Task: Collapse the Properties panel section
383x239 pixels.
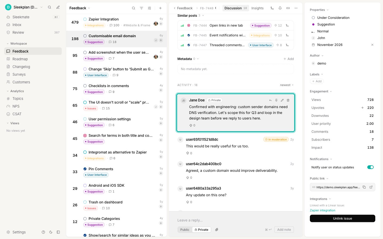Action: [319, 10]
